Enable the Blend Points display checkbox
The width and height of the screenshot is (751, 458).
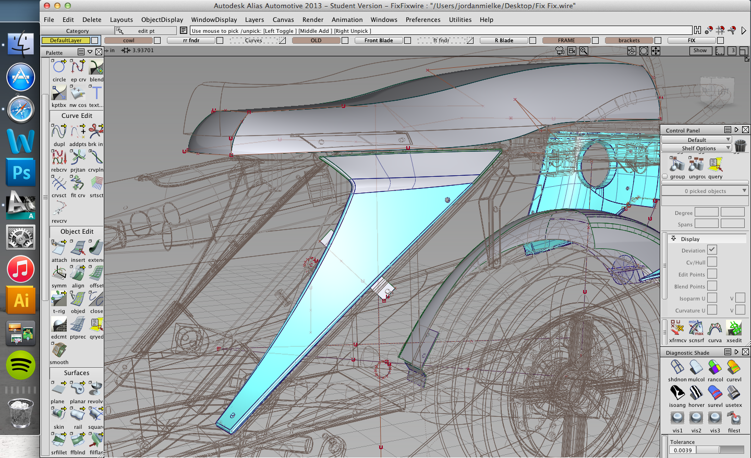pyautogui.click(x=712, y=286)
